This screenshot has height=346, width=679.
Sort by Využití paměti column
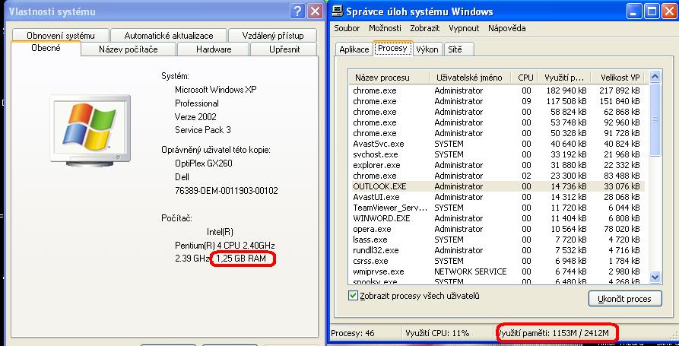pyautogui.click(x=564, y=78)
